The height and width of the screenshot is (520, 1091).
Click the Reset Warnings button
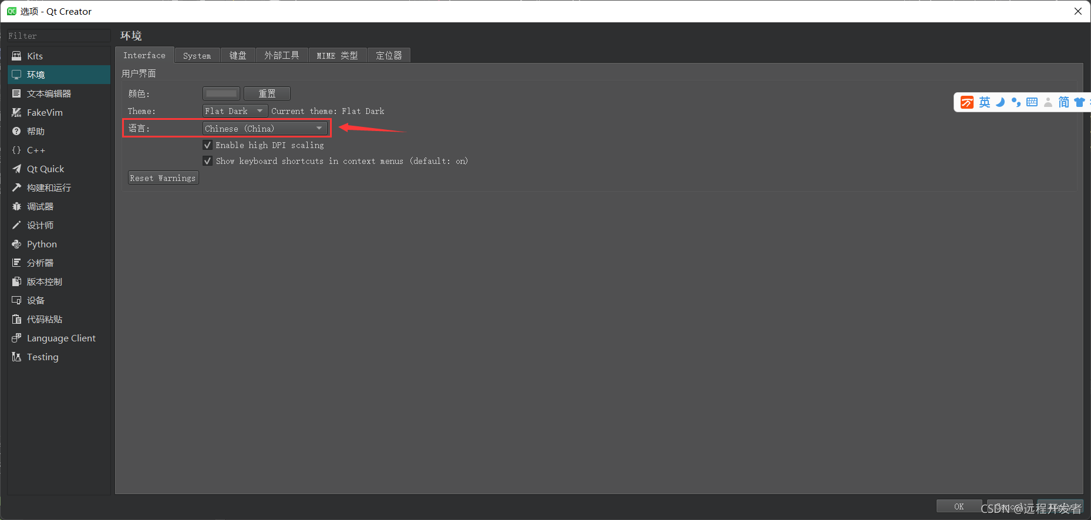coord(163,178)
